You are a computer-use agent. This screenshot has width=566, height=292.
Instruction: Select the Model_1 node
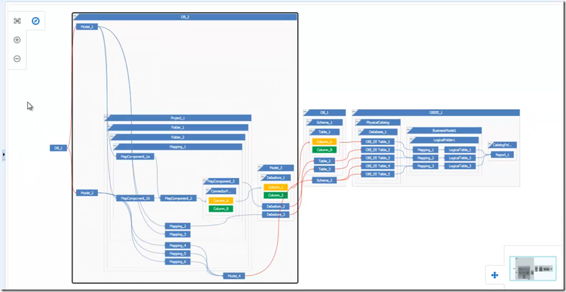coord(86,27)
